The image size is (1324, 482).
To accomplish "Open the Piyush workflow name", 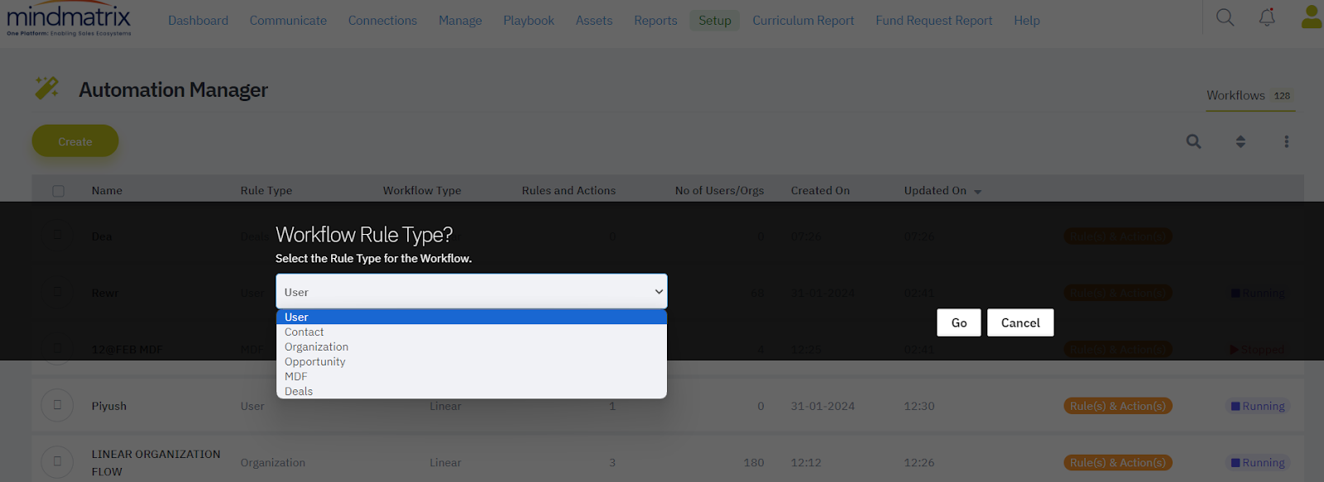I will [109, 406].
